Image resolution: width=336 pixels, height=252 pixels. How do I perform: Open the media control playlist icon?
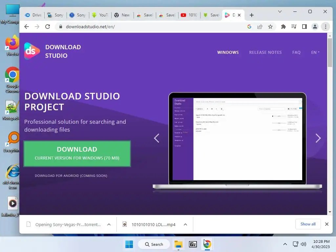tap(294, 27)
